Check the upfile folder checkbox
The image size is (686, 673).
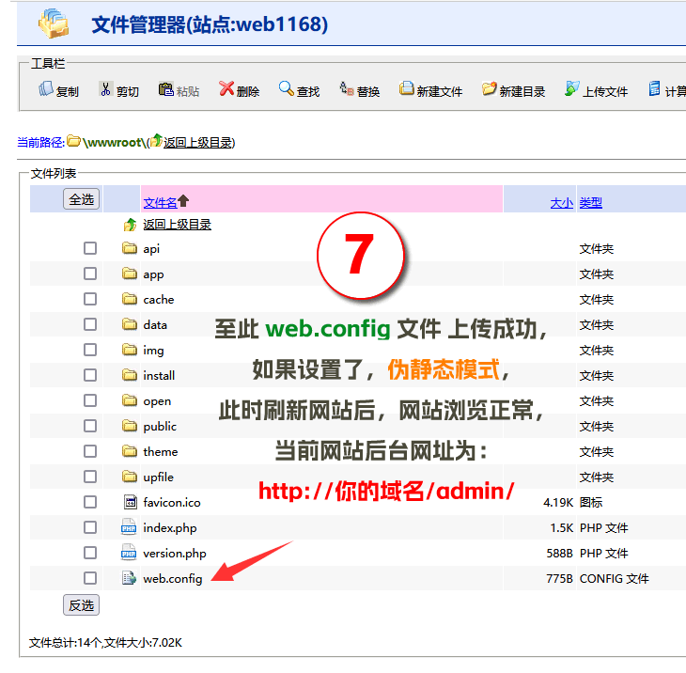(90, 477)
